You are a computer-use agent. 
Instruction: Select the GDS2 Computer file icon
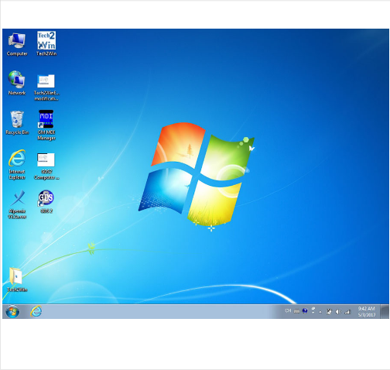pos(46,166)
